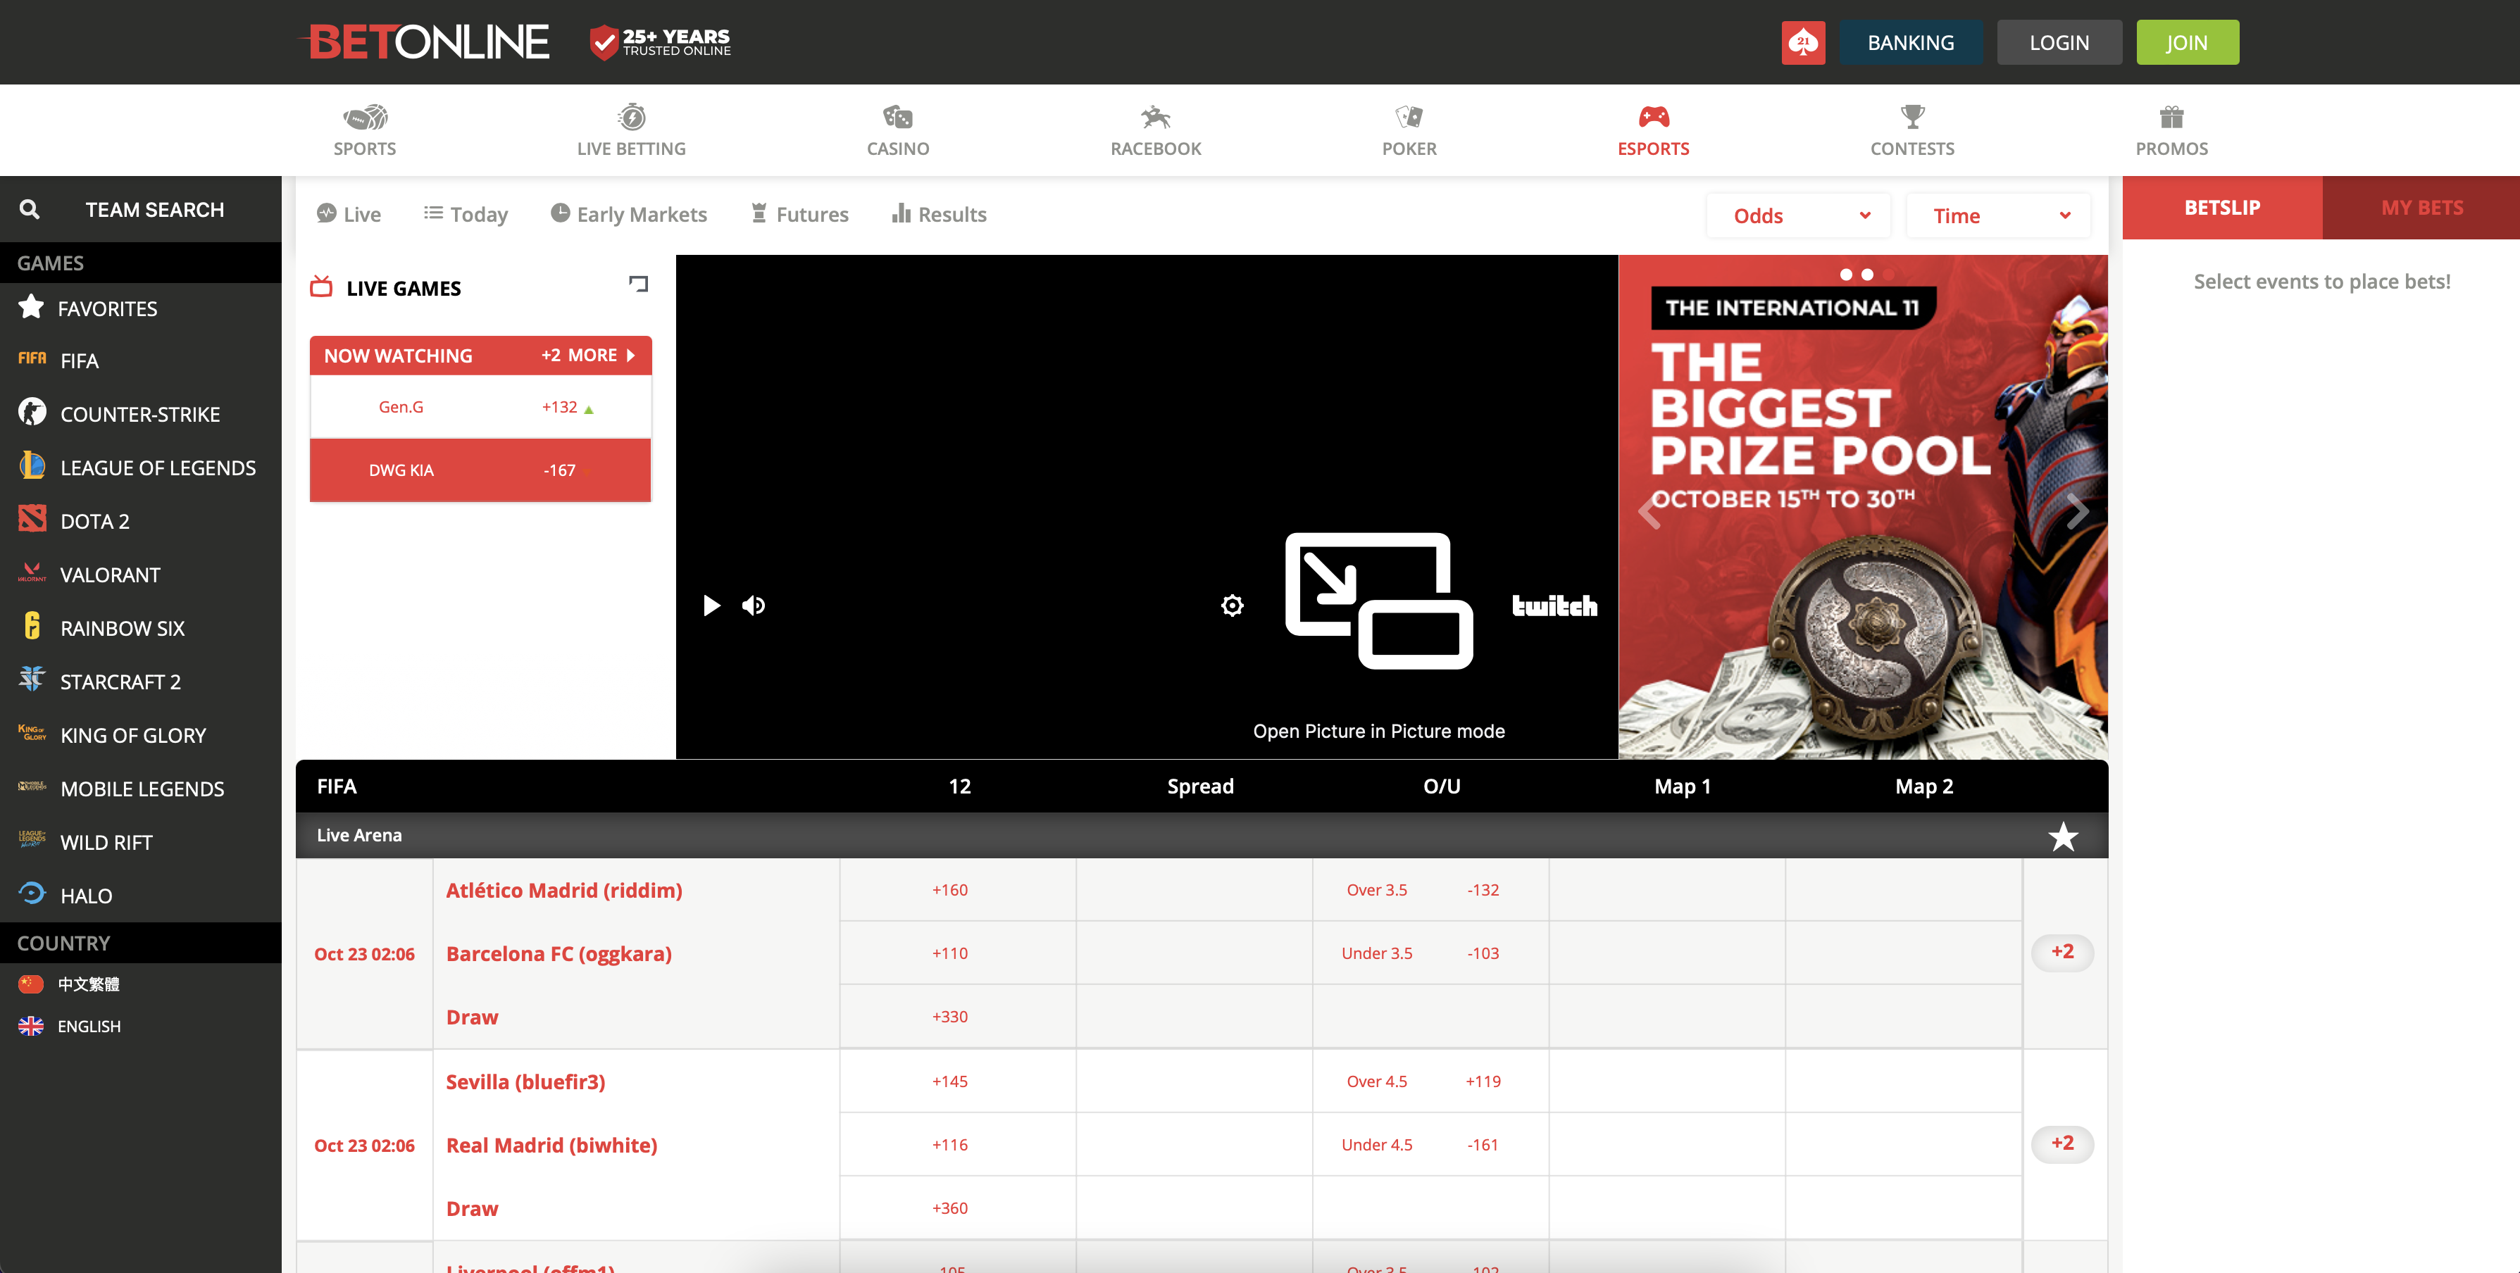Expand +2 MORE now watching games

[588, 355]
